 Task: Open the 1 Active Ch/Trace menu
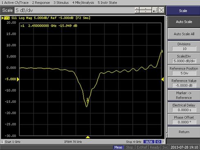(15, 2)
